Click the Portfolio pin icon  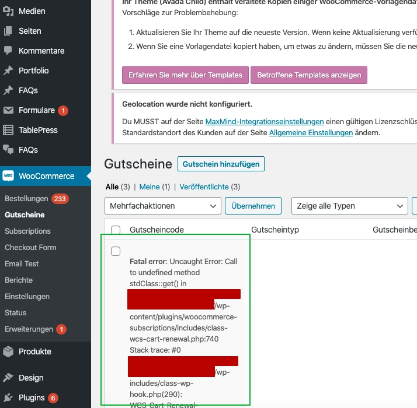pyautogui.click(x=8, y=71)
